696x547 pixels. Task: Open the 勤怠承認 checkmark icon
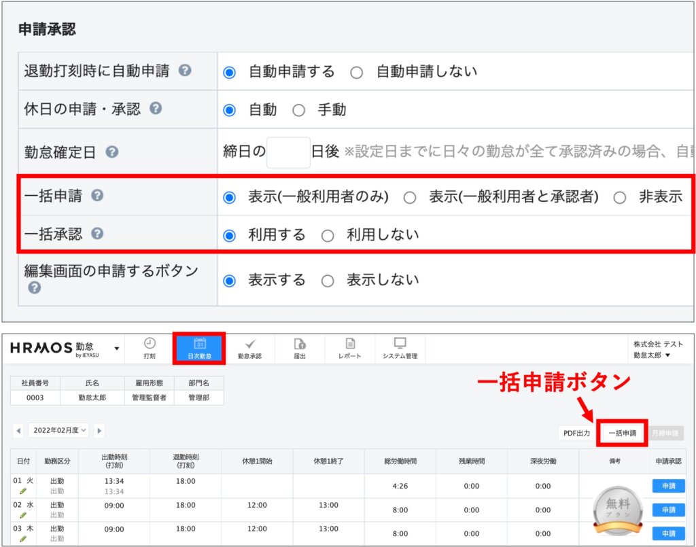pyautogui.click(x=249, y=344)
